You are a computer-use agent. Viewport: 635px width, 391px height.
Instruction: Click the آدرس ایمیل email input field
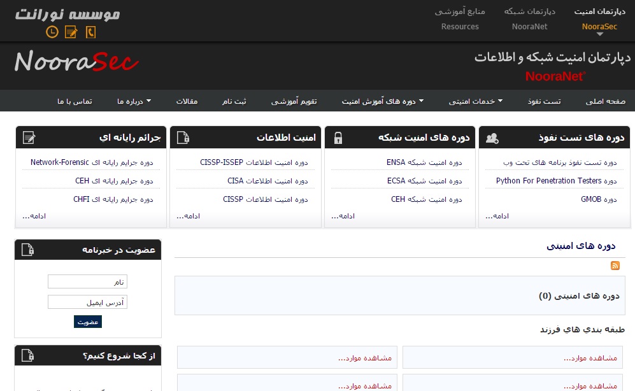[x=87, y=302]
